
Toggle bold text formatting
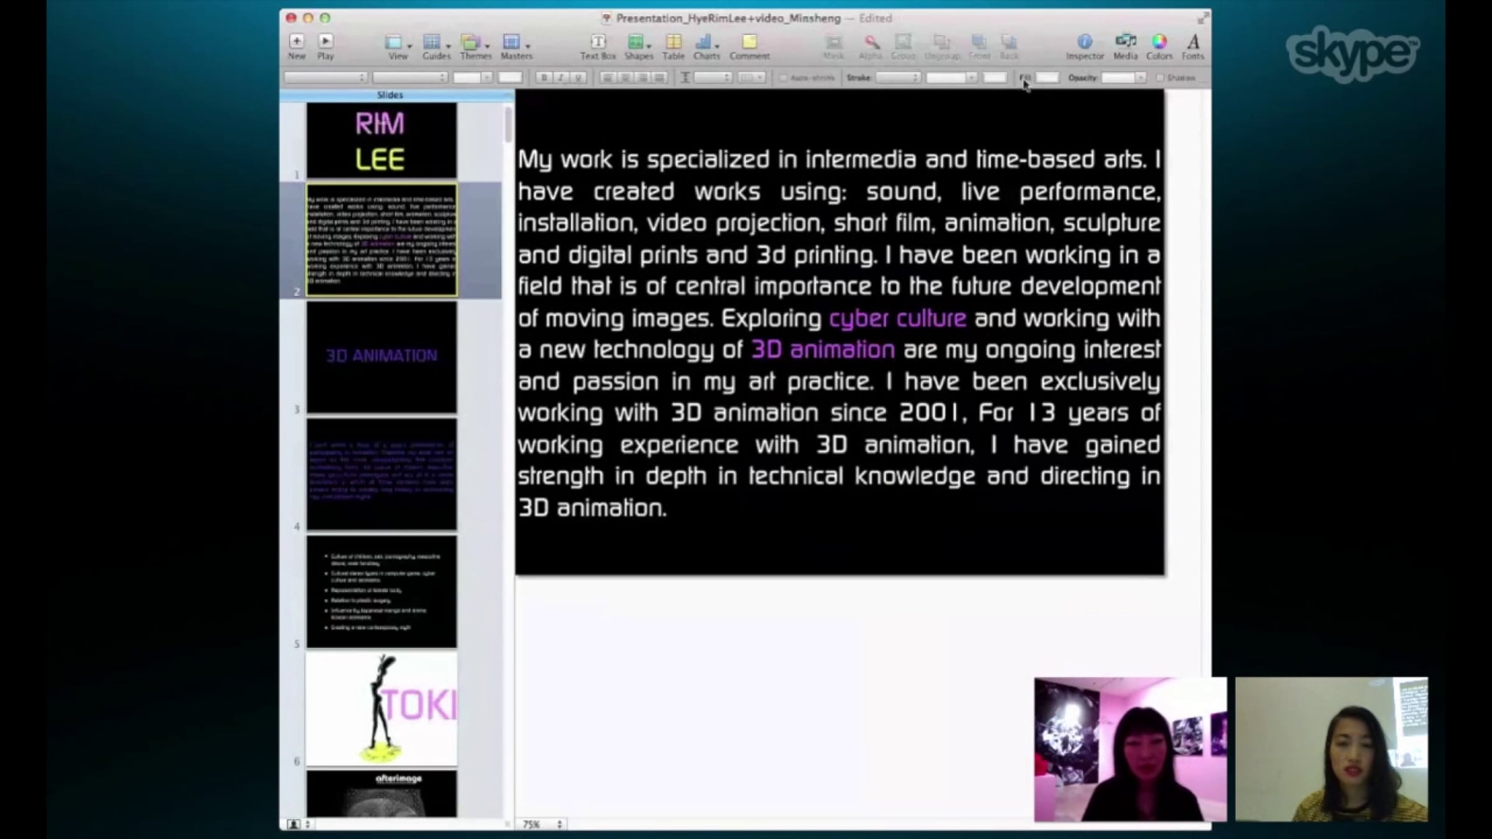click(x=544, y=78)
